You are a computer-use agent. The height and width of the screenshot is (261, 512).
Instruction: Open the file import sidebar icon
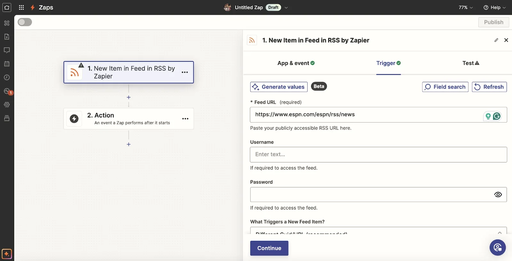click(x=7, y=36)
